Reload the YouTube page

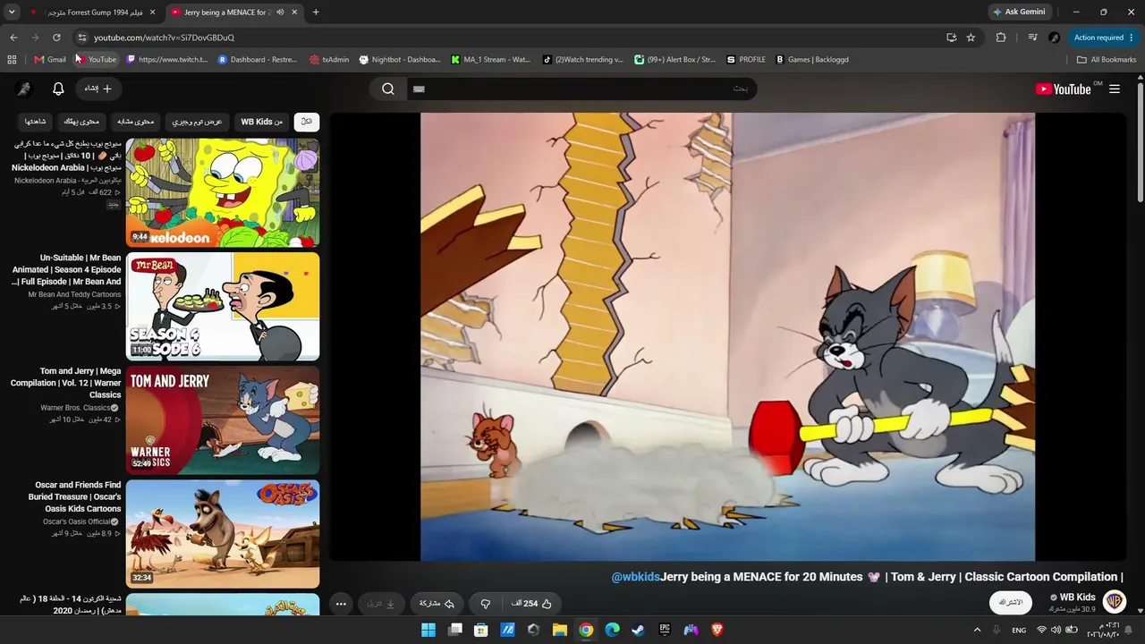tap(56, 38)
